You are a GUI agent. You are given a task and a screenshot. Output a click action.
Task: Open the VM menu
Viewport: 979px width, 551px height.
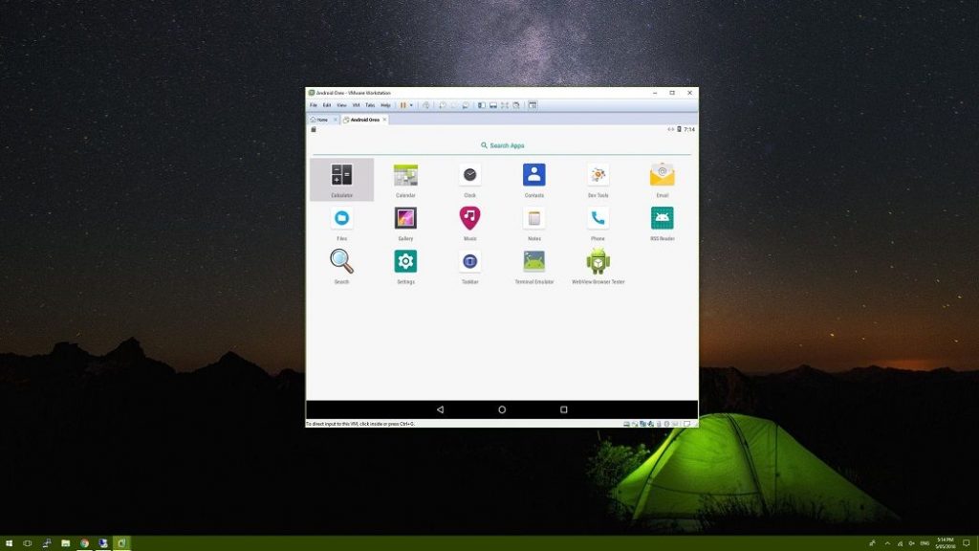[355, 105]
